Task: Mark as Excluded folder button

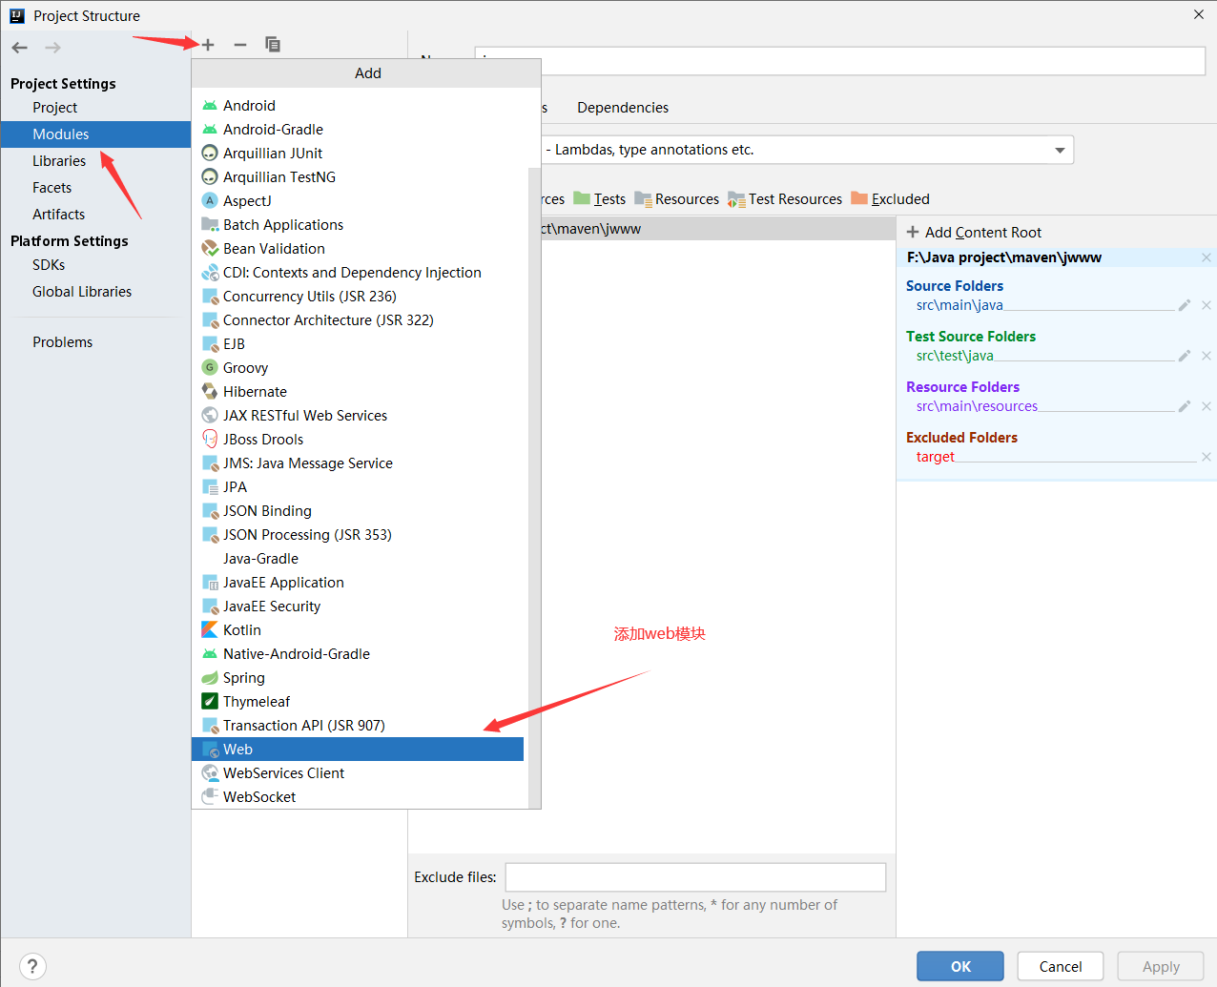Action: pos(890,199)
